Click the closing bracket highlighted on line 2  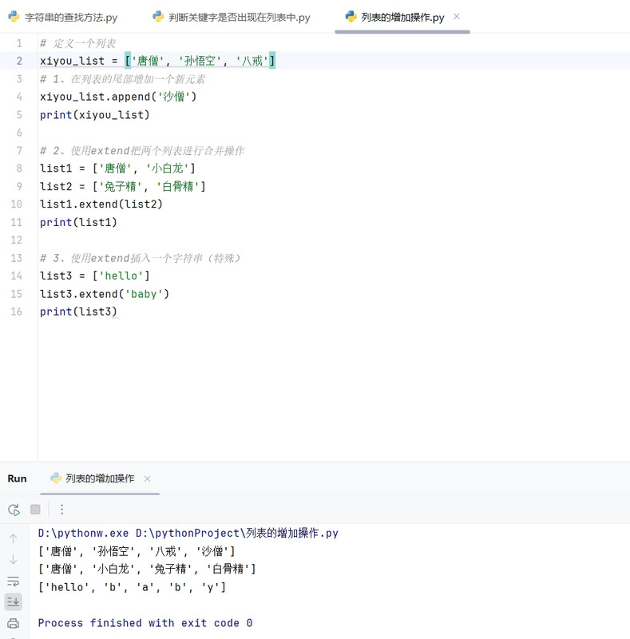272,61
